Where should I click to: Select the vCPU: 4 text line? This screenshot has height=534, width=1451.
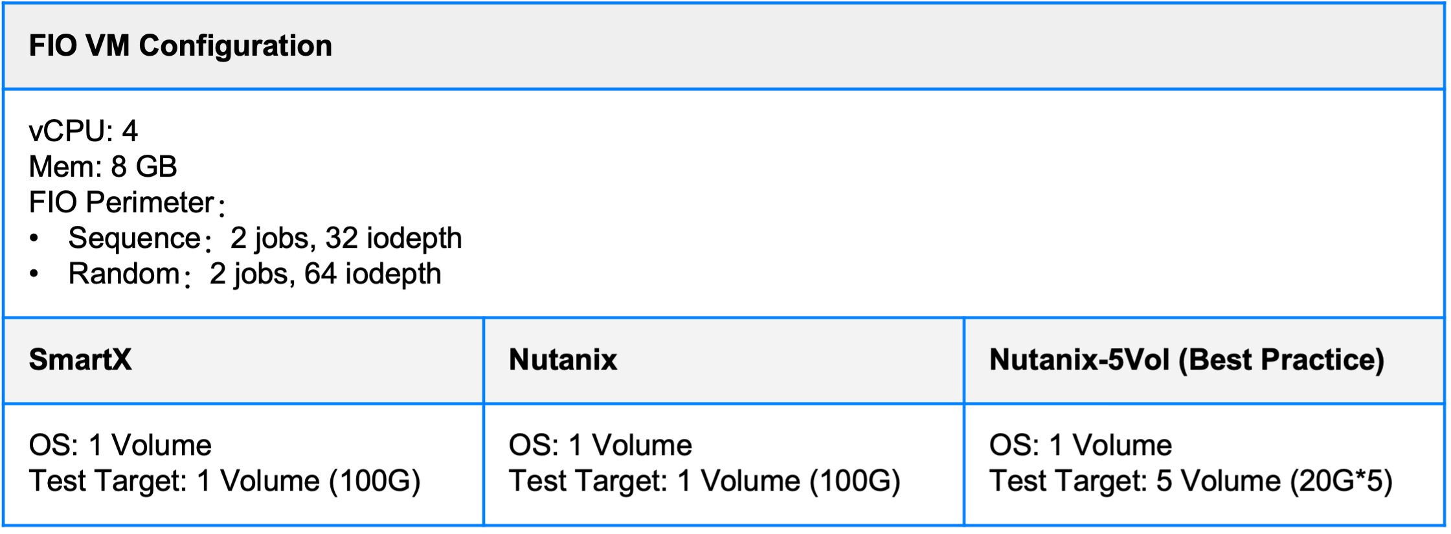[x=84, y=131]
